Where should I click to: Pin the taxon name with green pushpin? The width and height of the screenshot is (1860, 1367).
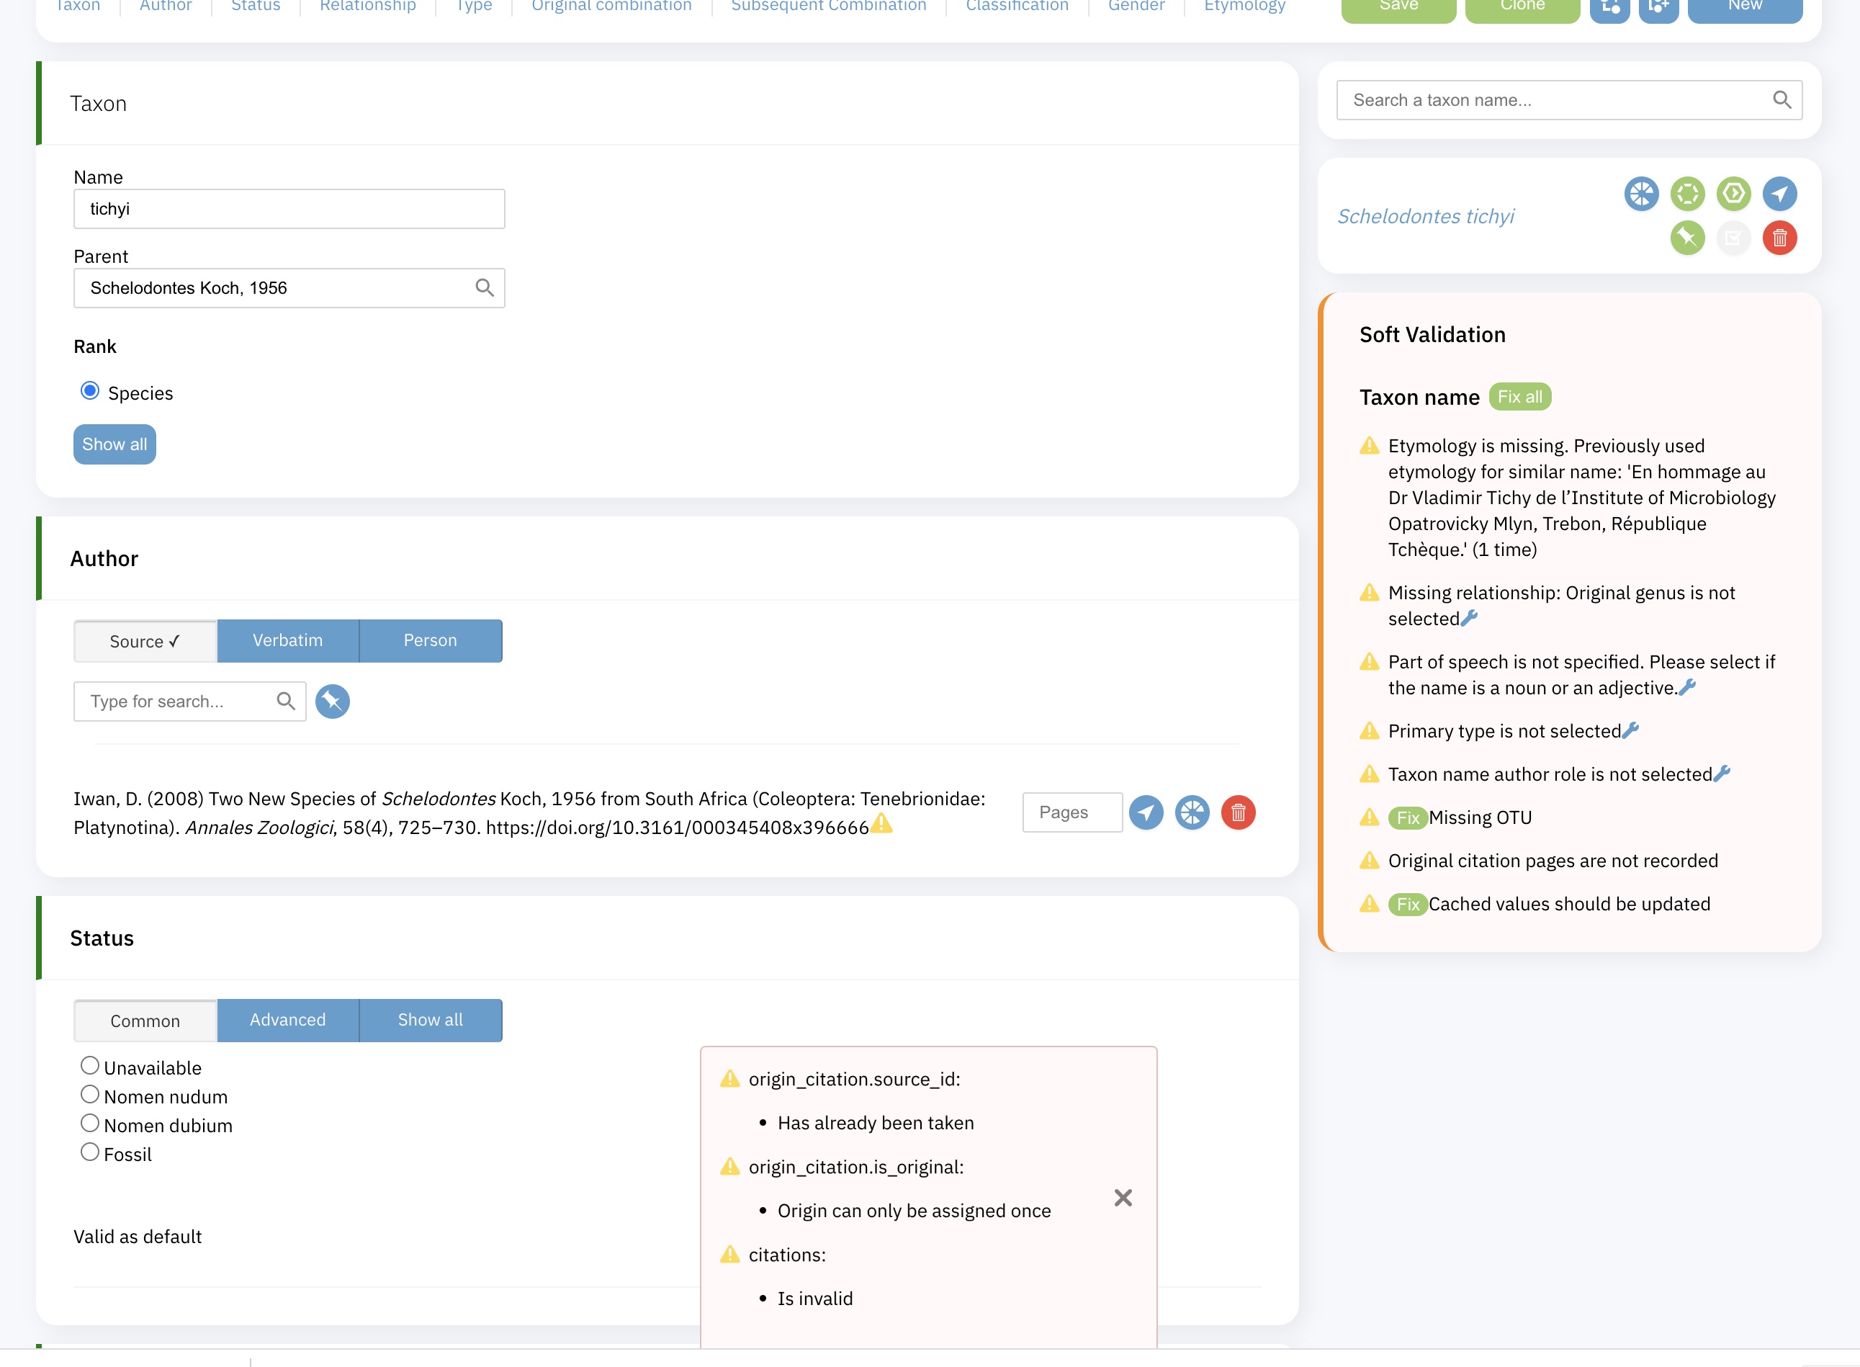pyautogui.click(x=1688, y=238)
